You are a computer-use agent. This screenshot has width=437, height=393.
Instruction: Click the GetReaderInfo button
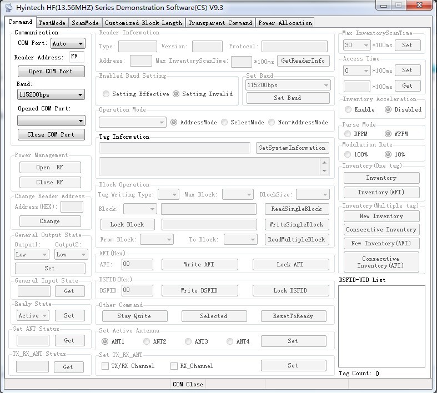(x=303, y=61)
